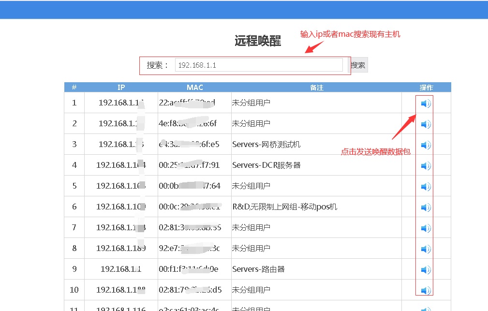Click the IP column header
Image resolution: width=488 pixels, height=311 pixels.
(121, 88)
